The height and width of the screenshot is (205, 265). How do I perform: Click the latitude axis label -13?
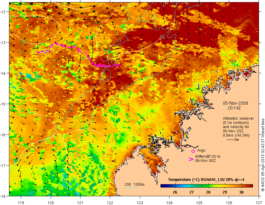click(x=3, y=43)
